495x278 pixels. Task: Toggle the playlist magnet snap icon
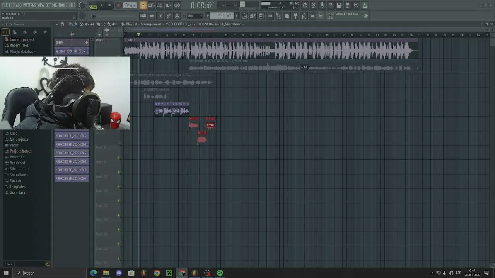tap(62, 24)
